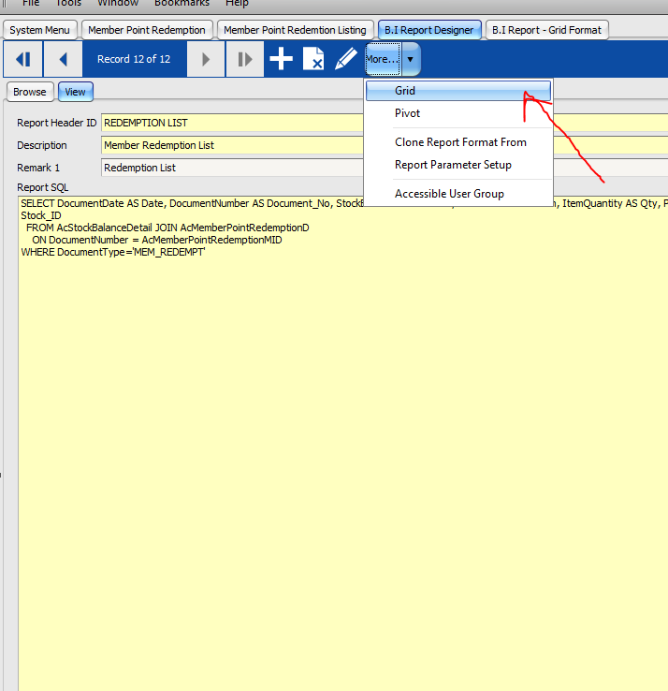Go to the previous record
Screen dimensions: 668x691
tap(64, 60)
